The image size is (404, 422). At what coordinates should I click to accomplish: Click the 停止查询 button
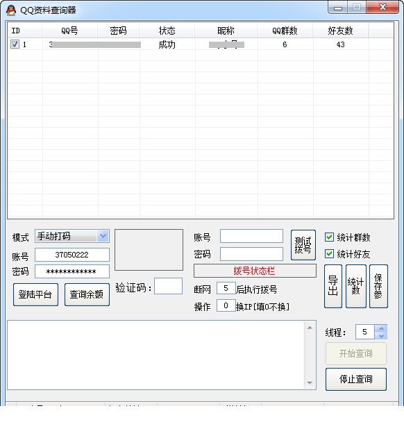click(356, 379)
